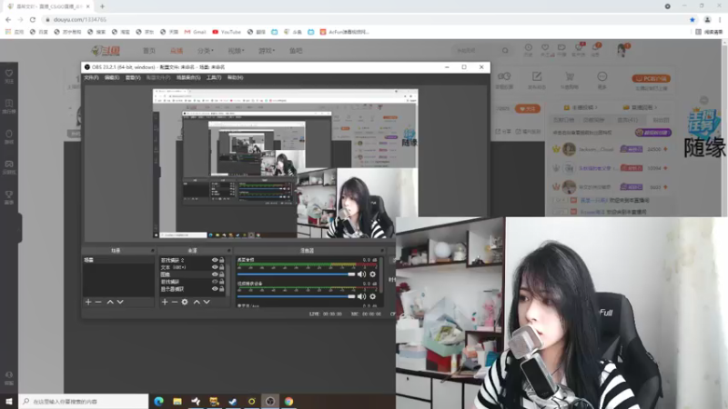728x409 pixels.
Task: Expand 视频 dropdown in Douyu navigation
Action: (236, 51)
